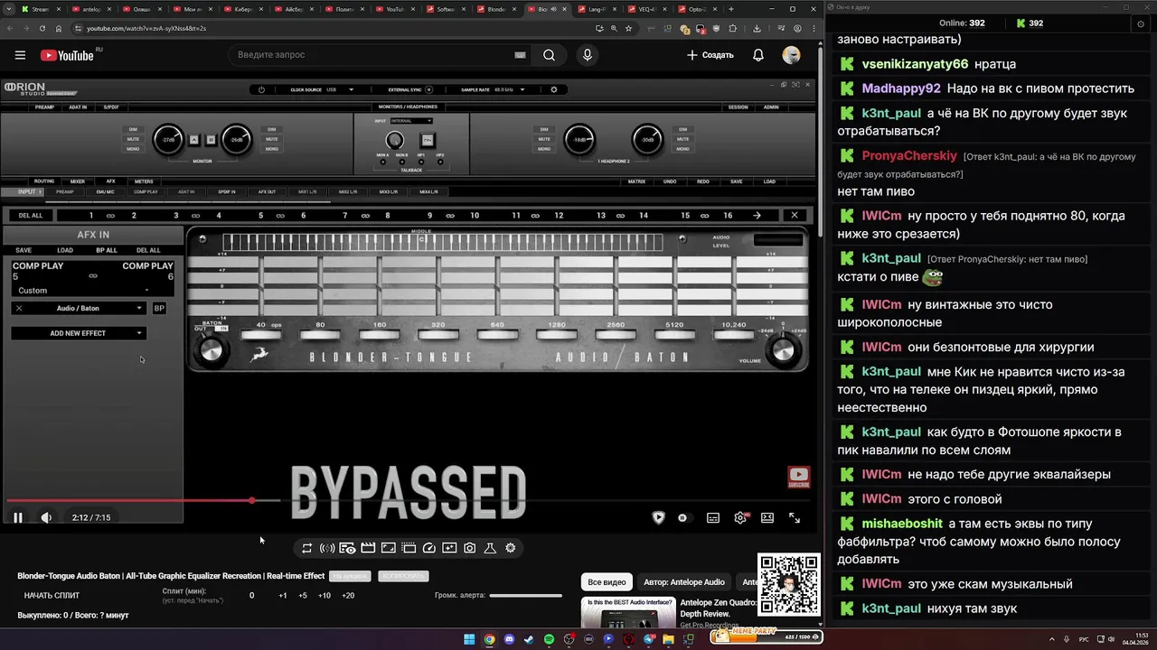The image size is (1157, 650).
Task: Activate voice search microphone on YouTube
Action: point(588,55)
